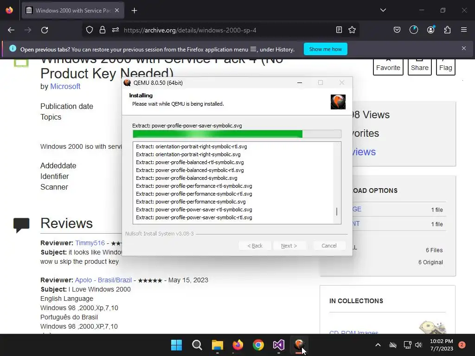Open the Firefox account avatar icon

[x=431, y=30]
